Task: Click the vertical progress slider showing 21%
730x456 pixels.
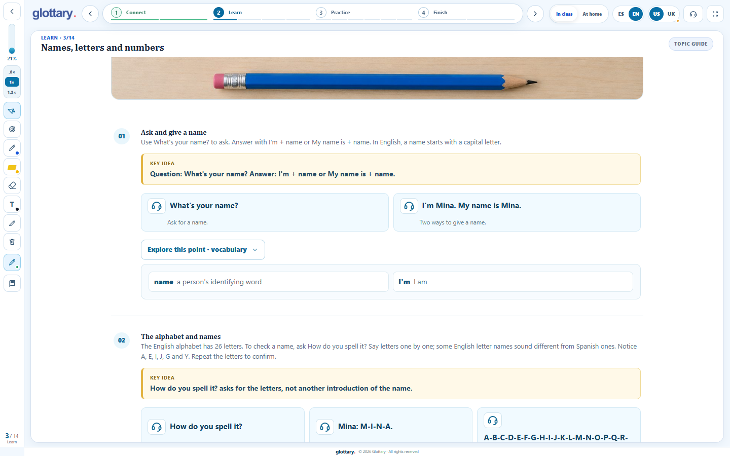Action: (12, 39)
